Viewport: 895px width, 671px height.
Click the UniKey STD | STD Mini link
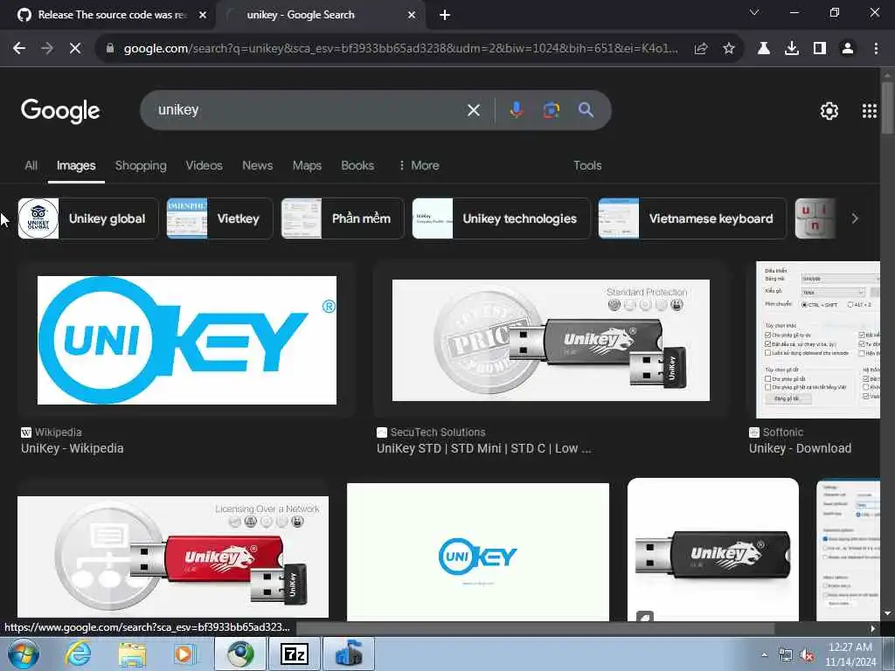484,448
